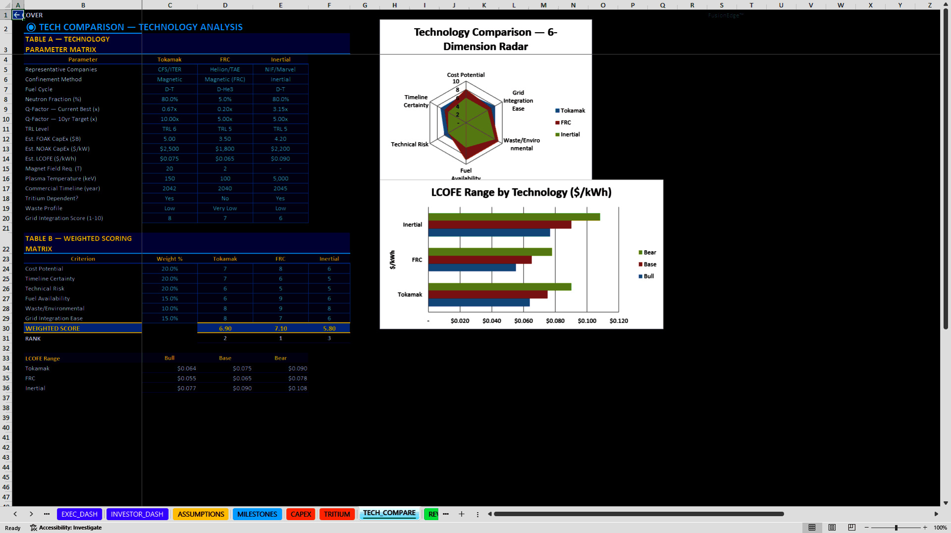Screen dimensions: 951x533
Task: Select the RANK label cell
Action: pos(83,339)
